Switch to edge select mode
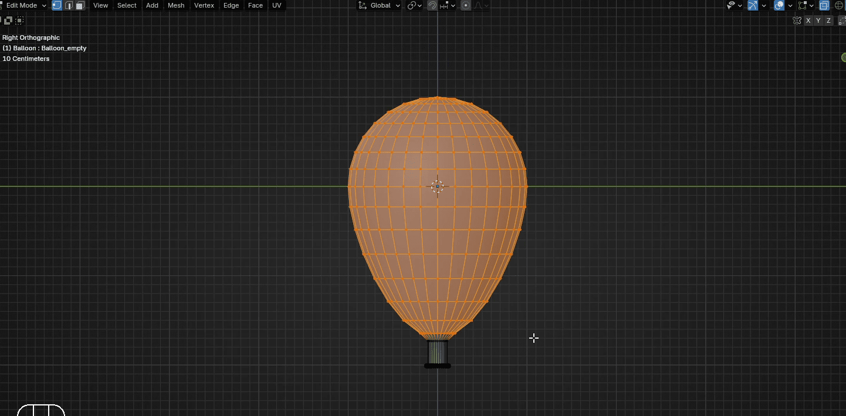Viewport: 846px width, 416px height. 69,5
